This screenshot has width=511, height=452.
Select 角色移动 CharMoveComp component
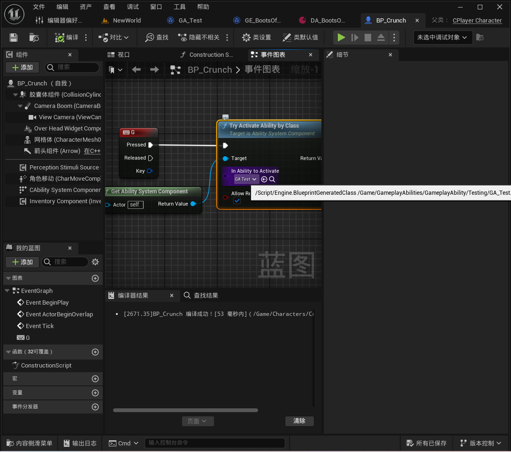[60, 178]
